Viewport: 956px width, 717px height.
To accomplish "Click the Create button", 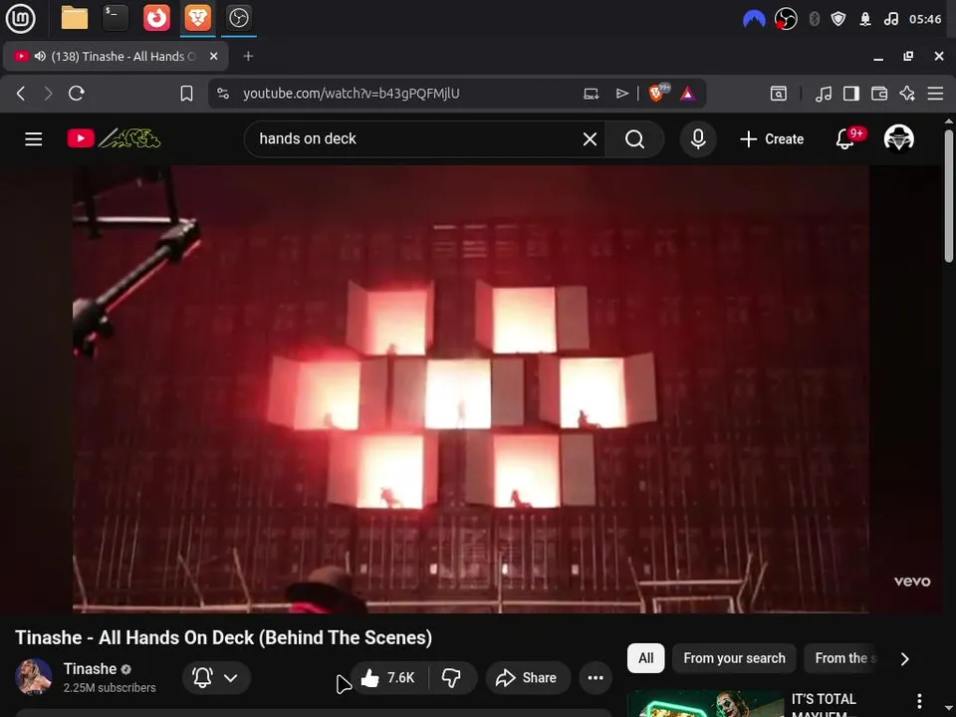I will point(772,139).
